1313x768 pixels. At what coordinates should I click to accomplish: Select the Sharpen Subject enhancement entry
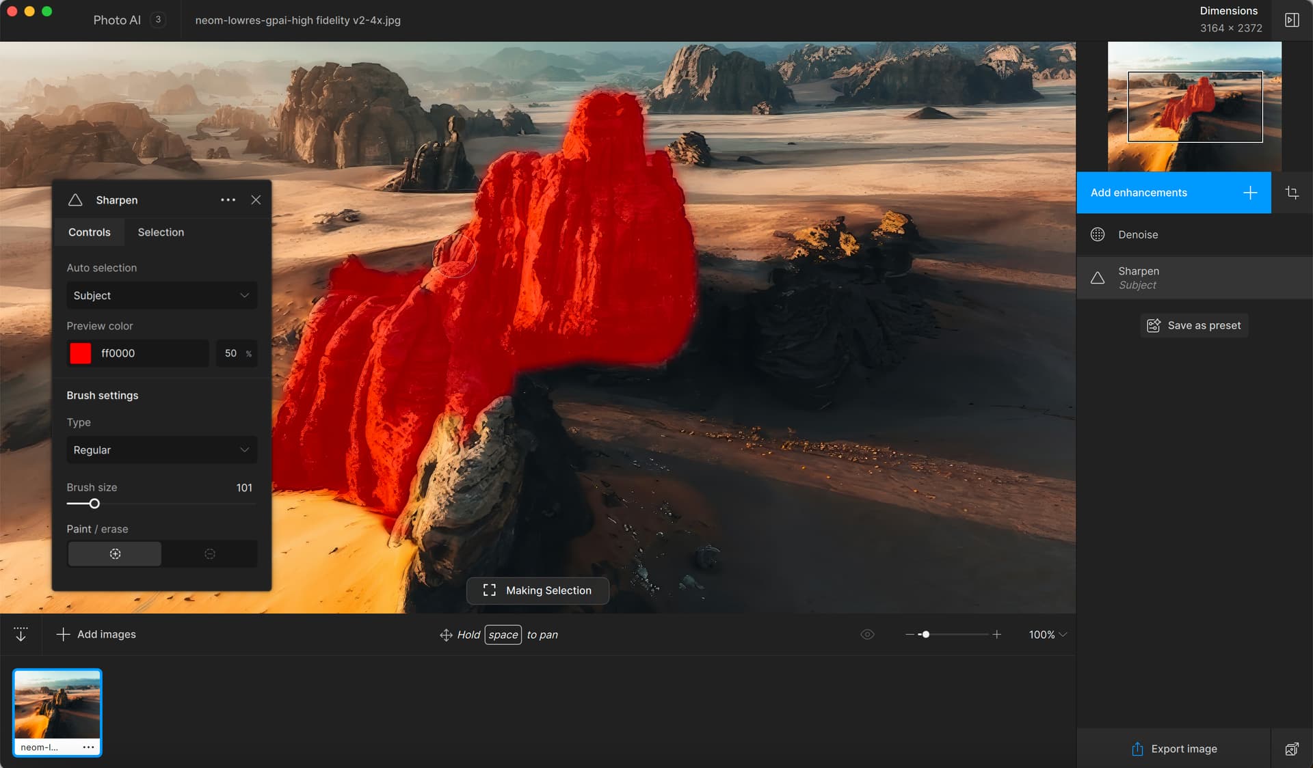(1193, 277)
